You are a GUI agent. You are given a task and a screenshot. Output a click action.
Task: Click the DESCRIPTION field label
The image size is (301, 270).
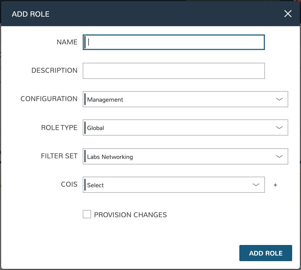pyautogui.click(x=54, y=71)
